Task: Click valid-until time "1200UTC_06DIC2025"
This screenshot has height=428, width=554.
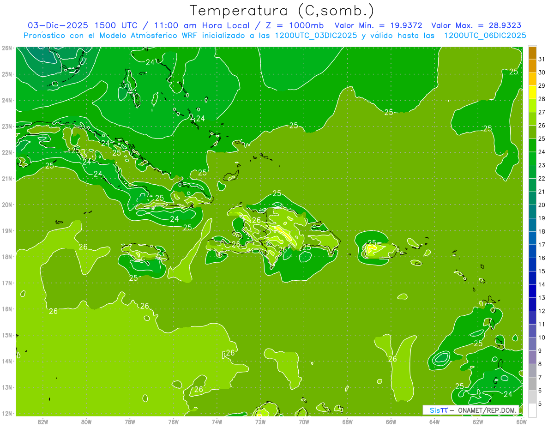Action: click(485, 36)
